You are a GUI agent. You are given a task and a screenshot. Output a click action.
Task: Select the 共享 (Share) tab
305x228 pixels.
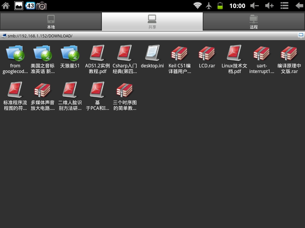pyautogui.click(x=152, y=21)
